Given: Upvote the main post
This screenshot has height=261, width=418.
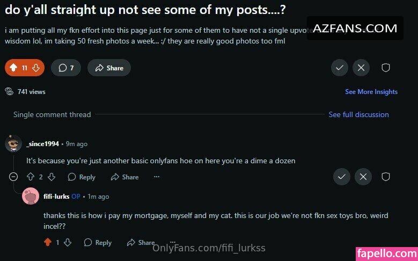Looking at the screenshot, I should (13, 68).
